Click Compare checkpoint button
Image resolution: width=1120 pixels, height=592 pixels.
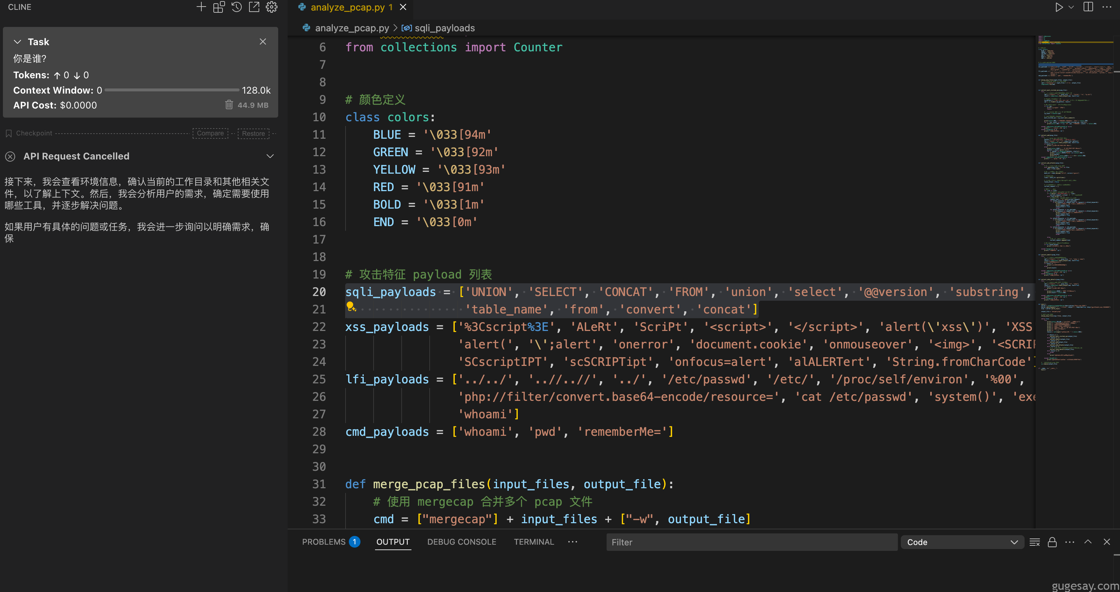210,133
